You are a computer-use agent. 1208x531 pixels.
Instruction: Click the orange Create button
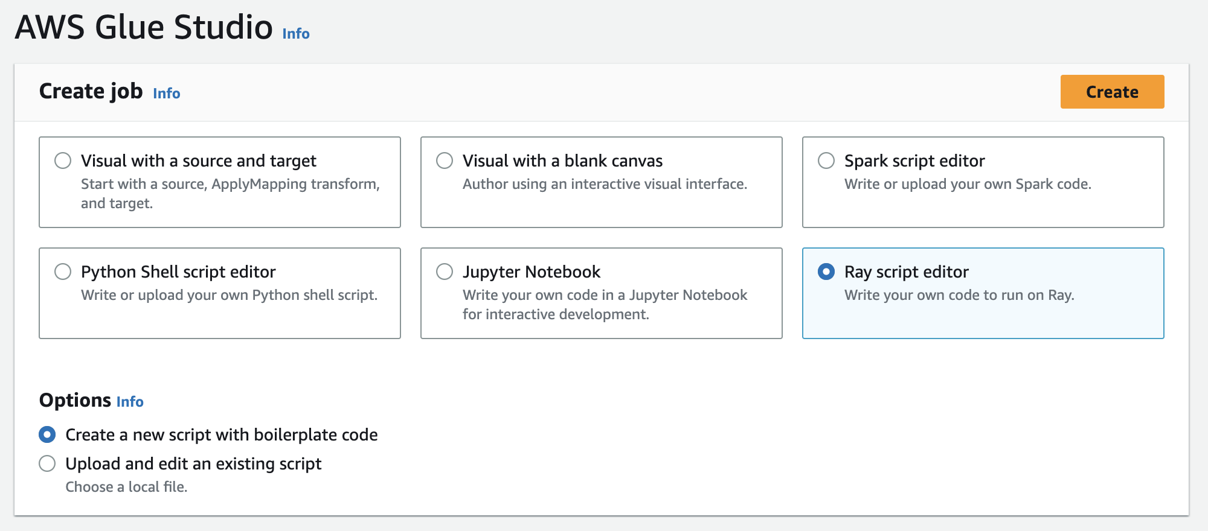pos(1111,92)
